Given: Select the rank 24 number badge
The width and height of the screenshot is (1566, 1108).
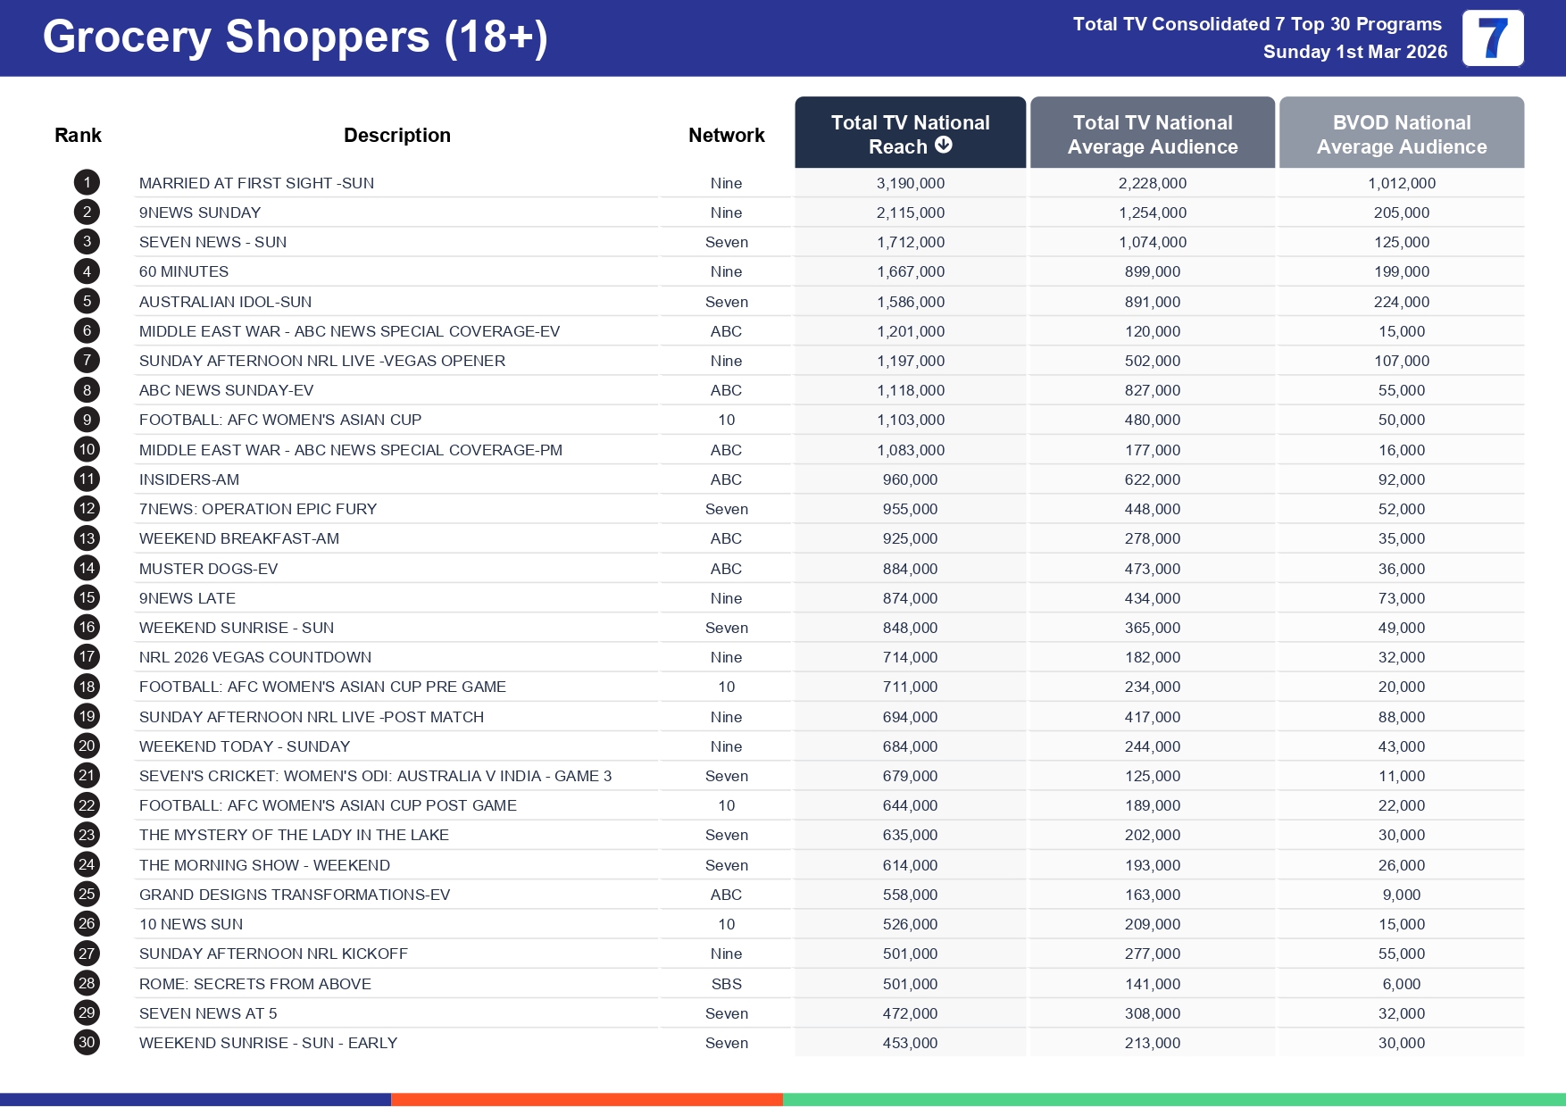Looking at the screenshot, I should click(87, 865).
